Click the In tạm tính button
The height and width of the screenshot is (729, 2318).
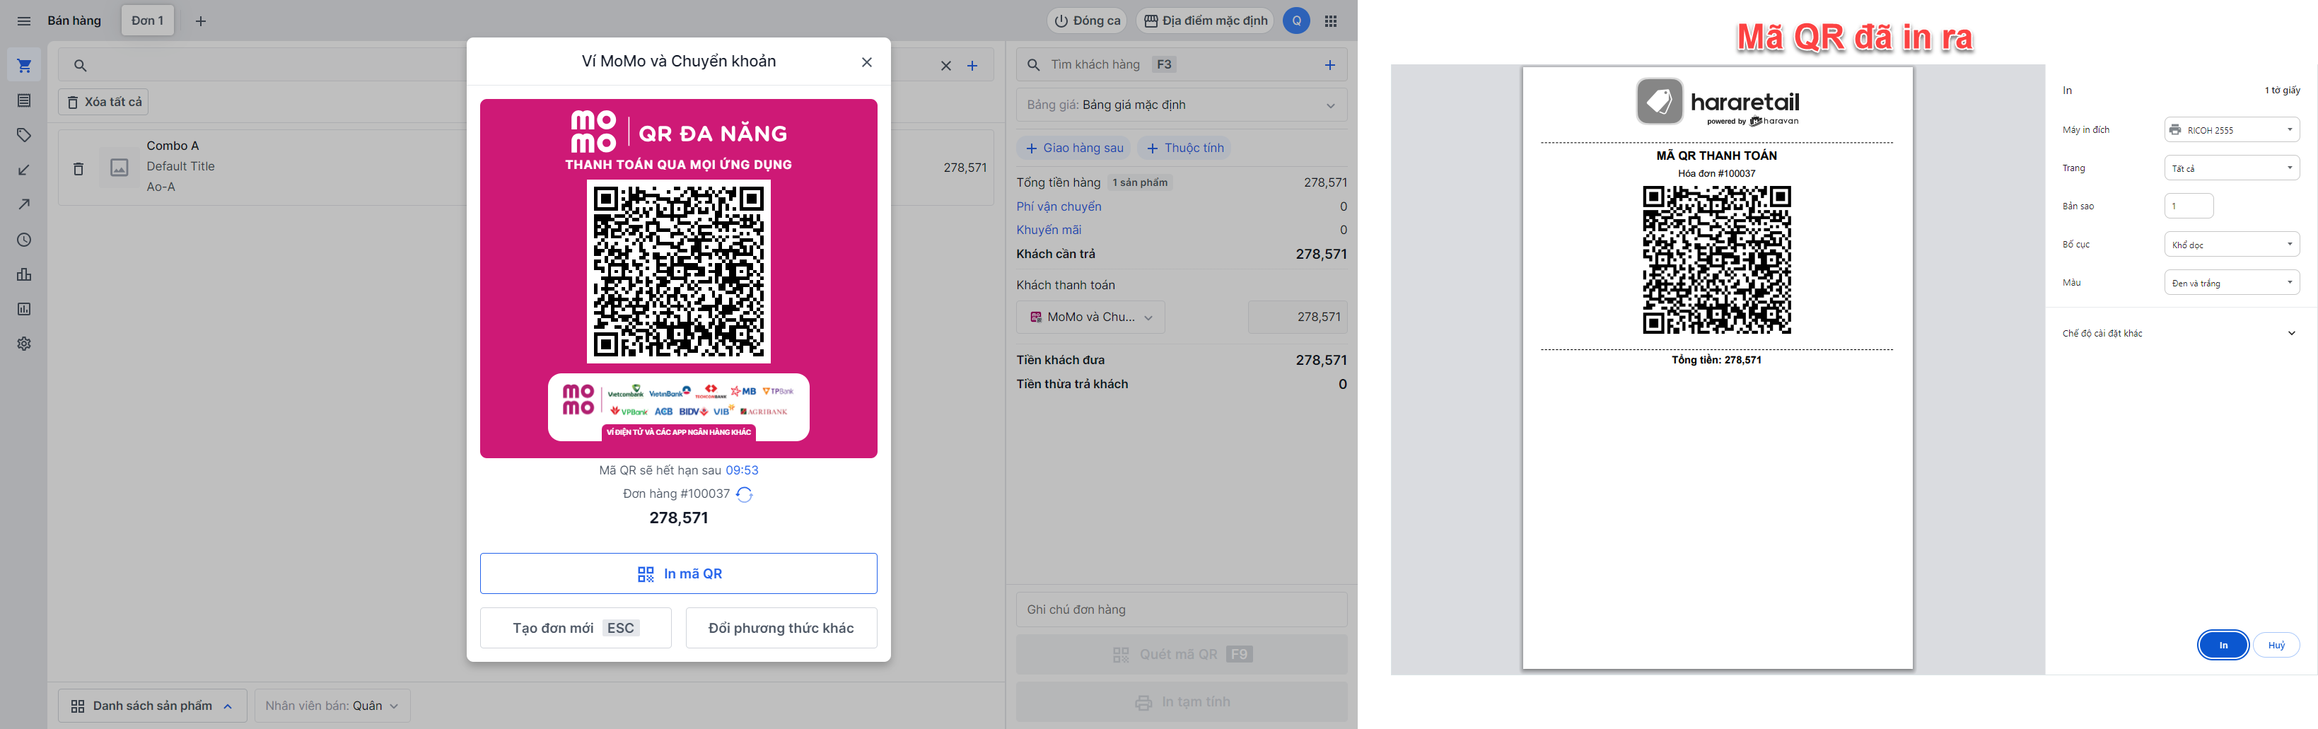pos(1182,702)
